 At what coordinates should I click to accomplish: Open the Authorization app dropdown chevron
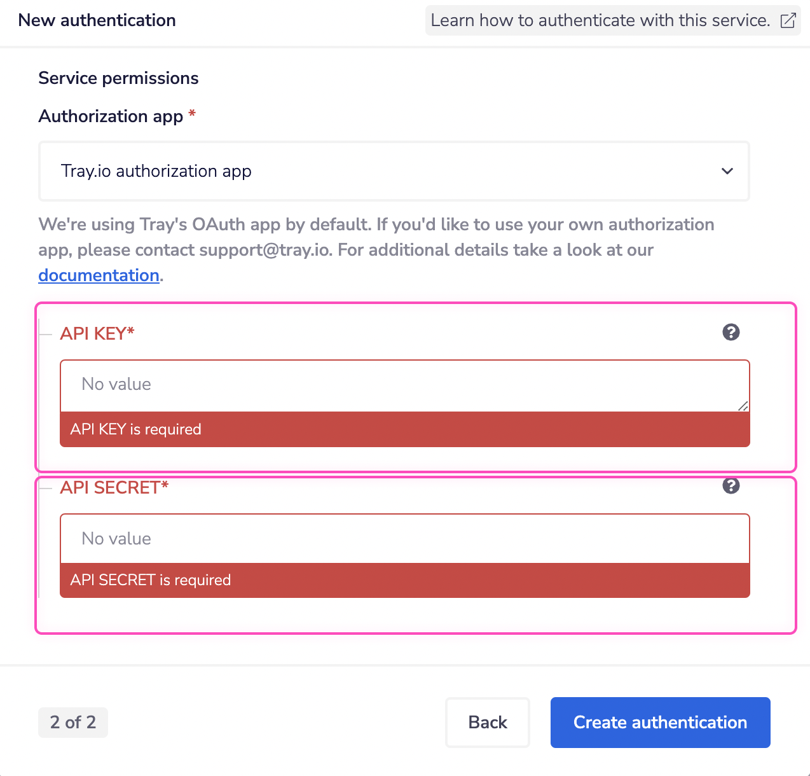point(727,171)
